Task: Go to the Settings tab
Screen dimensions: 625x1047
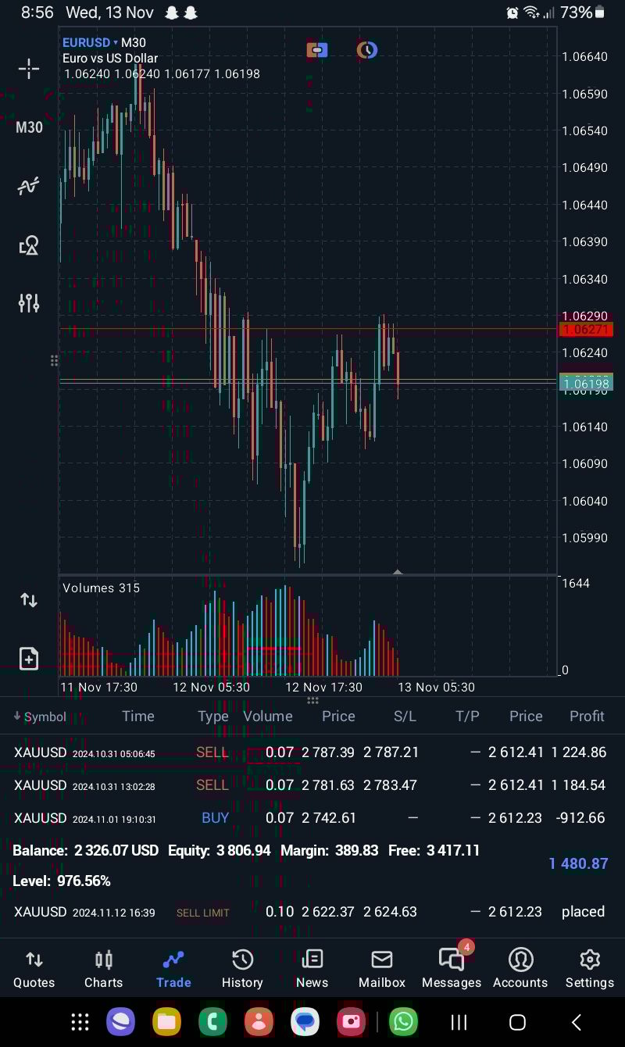Action: click(x=590, y=969)
